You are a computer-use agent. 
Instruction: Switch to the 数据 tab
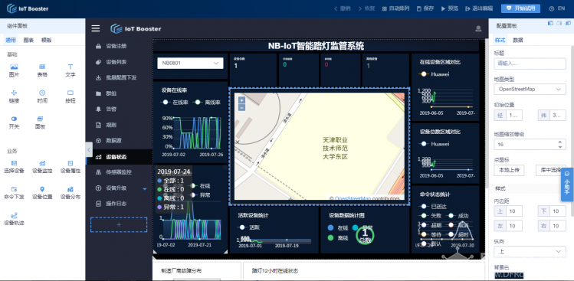point(517,41)
